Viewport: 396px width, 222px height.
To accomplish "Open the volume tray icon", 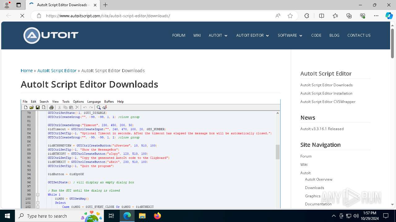I will point(356,216).
